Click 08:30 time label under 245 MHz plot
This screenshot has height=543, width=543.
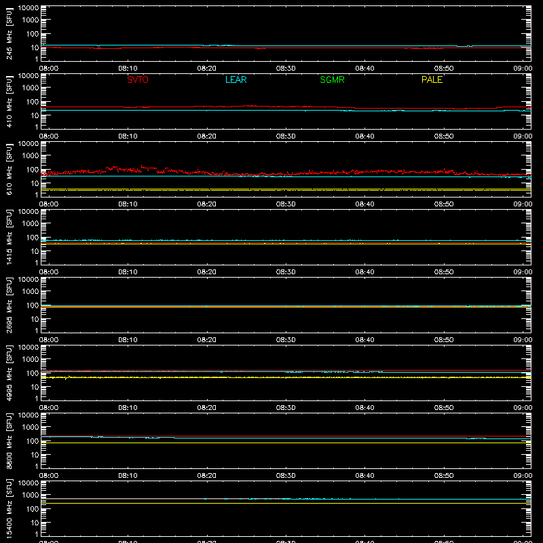[x=286, y=69]
